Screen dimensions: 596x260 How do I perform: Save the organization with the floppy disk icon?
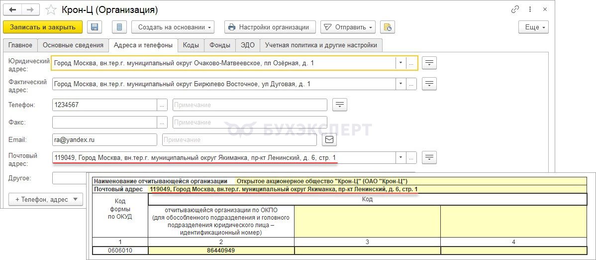click(x=95, y=27)
